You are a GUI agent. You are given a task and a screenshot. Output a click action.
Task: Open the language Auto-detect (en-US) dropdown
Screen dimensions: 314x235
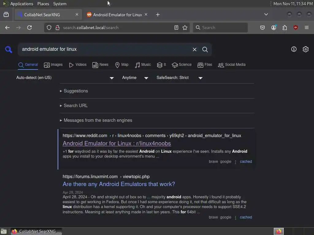pyautogui.click(x=65, y=78)
